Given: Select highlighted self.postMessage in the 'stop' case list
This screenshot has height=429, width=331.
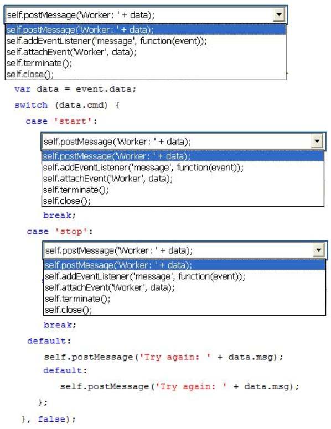Looking at the screenshot, I should pyautogui.click(x=185, y=265).
